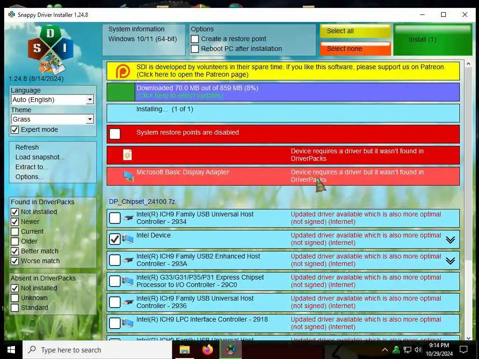Click the System Information panel
Image resolution: width=479 pixels, height=359 pixels.
coord(144,40)
